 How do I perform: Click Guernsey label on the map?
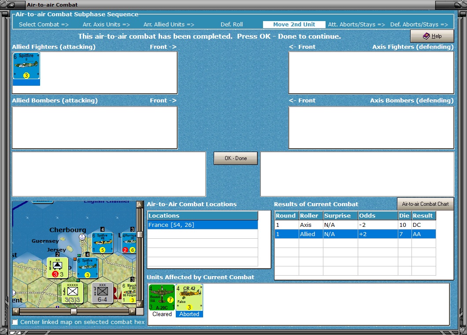click(45, 241)
